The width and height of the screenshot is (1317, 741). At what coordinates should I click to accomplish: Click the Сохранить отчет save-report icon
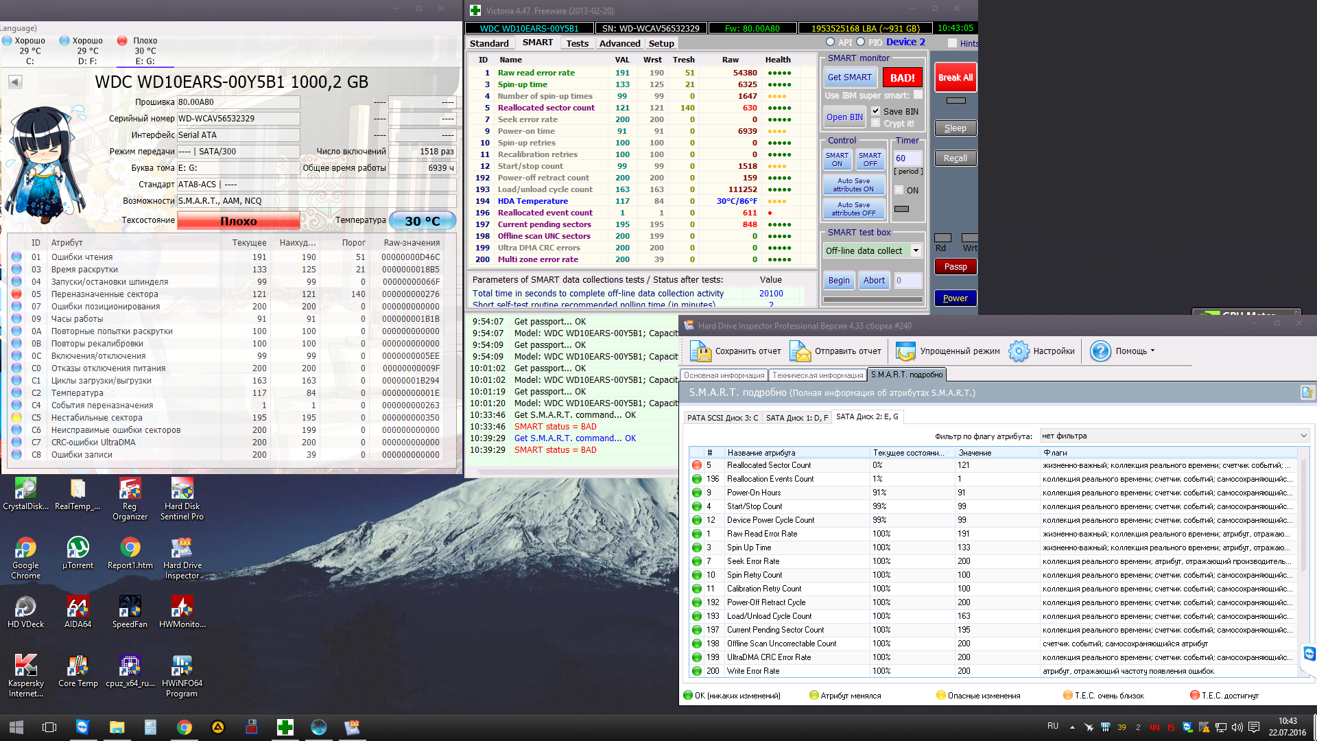click(x=700, y=351)
